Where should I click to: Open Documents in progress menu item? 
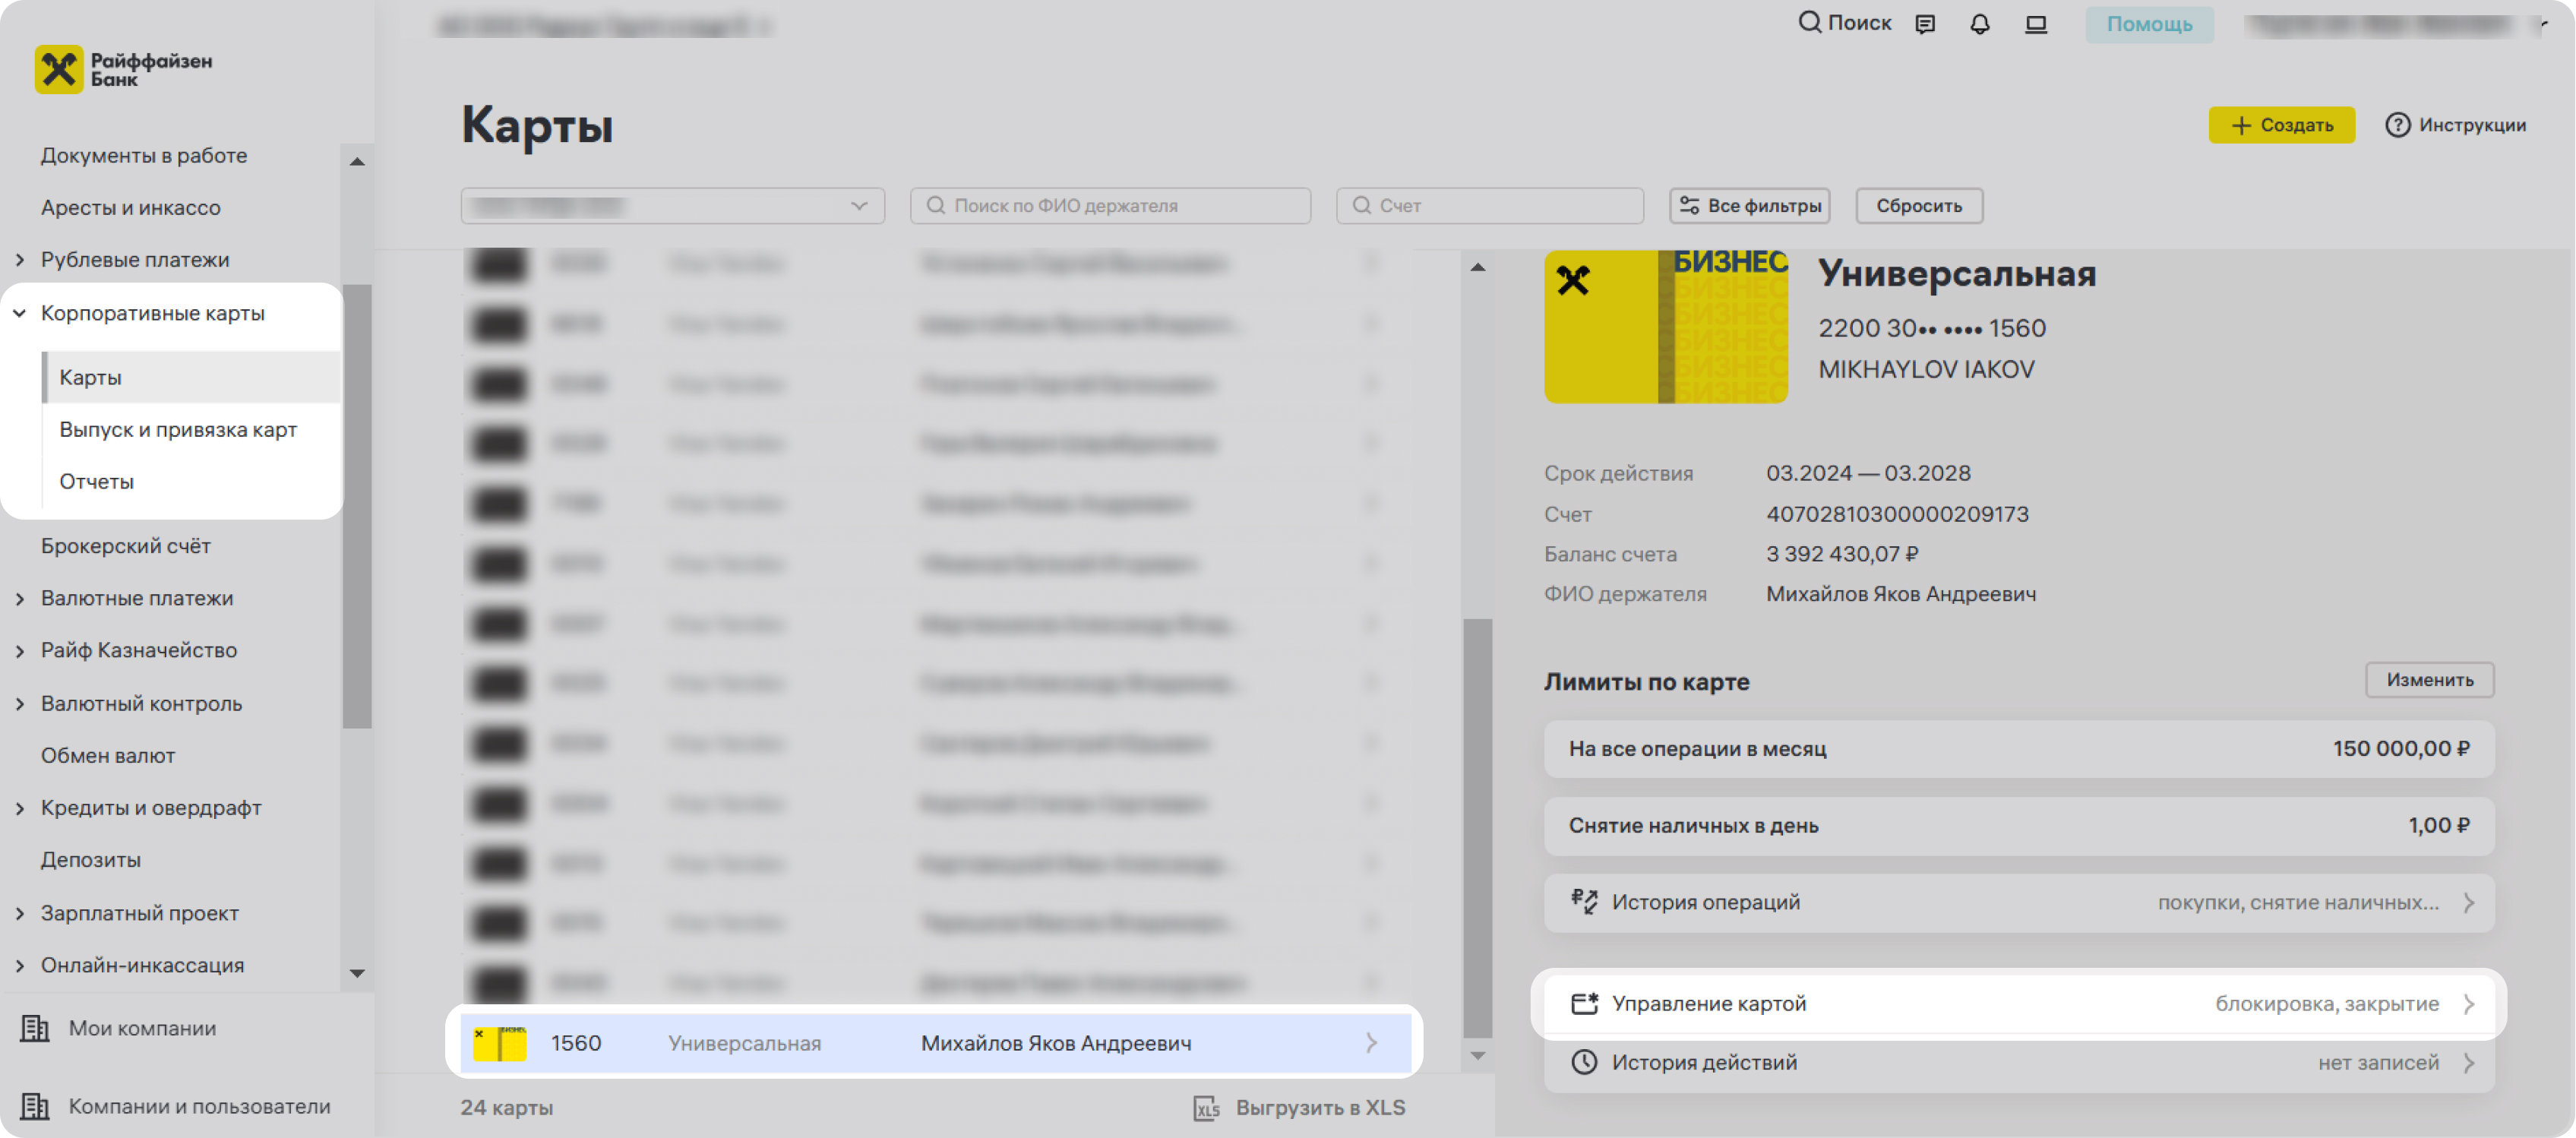[x=144, y=155]
